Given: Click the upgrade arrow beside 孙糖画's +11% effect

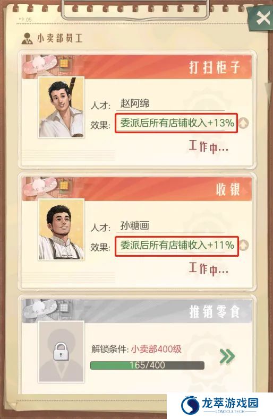Looking at the screenshot, I should pyautogui.click(x=243, y=246).
